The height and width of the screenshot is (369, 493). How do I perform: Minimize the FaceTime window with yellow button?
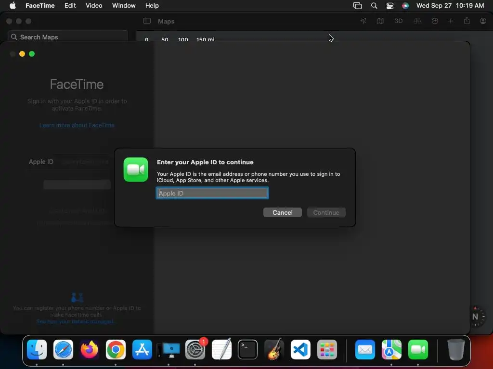pyautogui.click(x=22, y=54)
